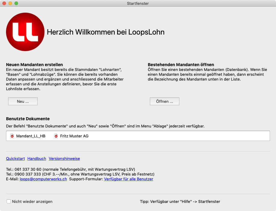The height and width of the screenshot is (211, 276).
Task: Enable the Nicht wieder anzeigen checkbox
Action: [9, 201]
